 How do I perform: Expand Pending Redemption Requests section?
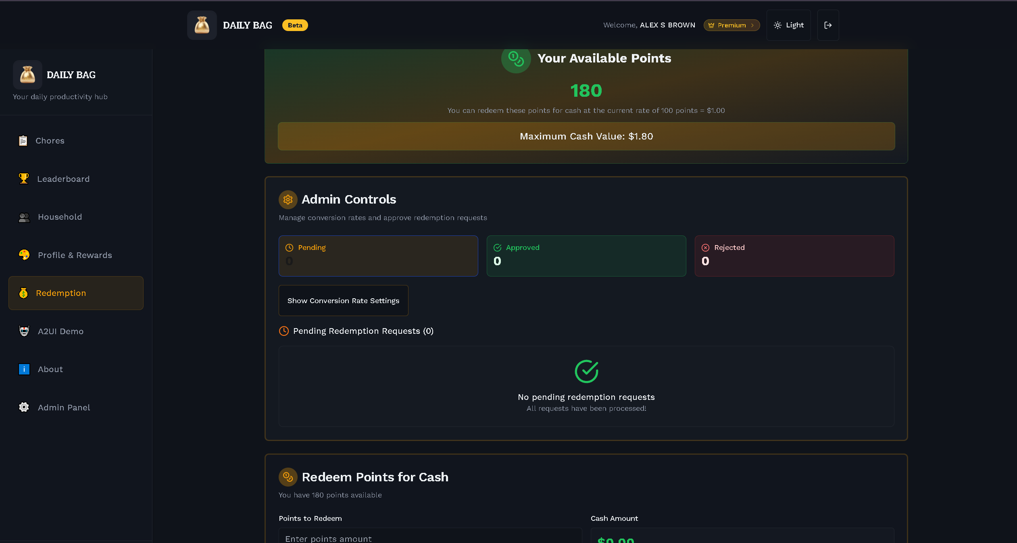(356, 331)
